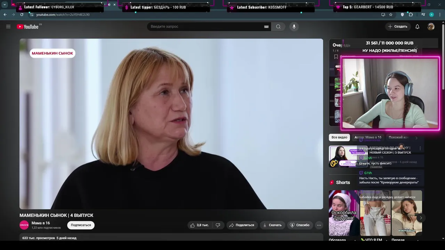Select the Все видео chip
445x250 pixels.
pyautogui.click(x=339, y=137)
